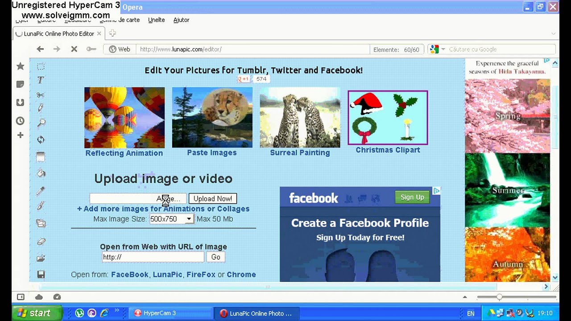Open the layers copy tool
571x321 pixels.
tap(41, 223)
